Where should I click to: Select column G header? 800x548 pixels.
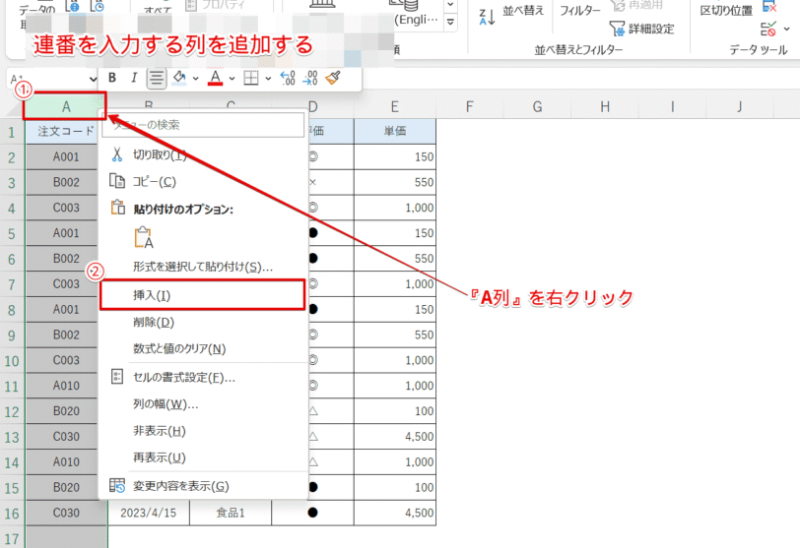point(537,106)
